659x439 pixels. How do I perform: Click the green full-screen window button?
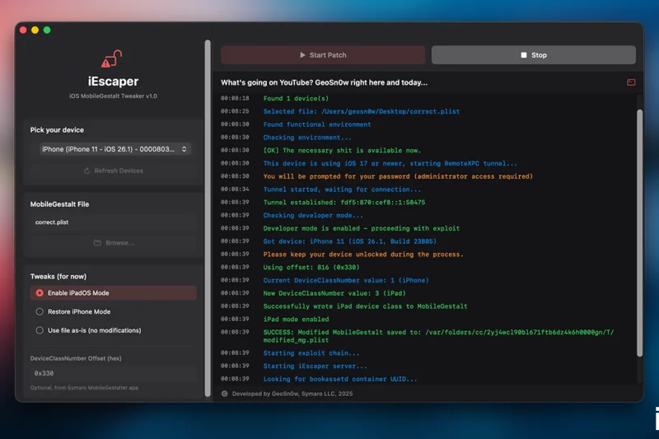tap(47, 30)
